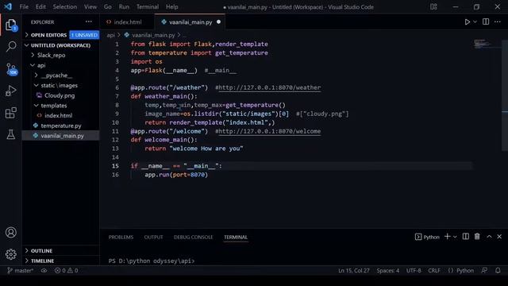Open the Run menu
508x286 pixels.
click(124, 7)
